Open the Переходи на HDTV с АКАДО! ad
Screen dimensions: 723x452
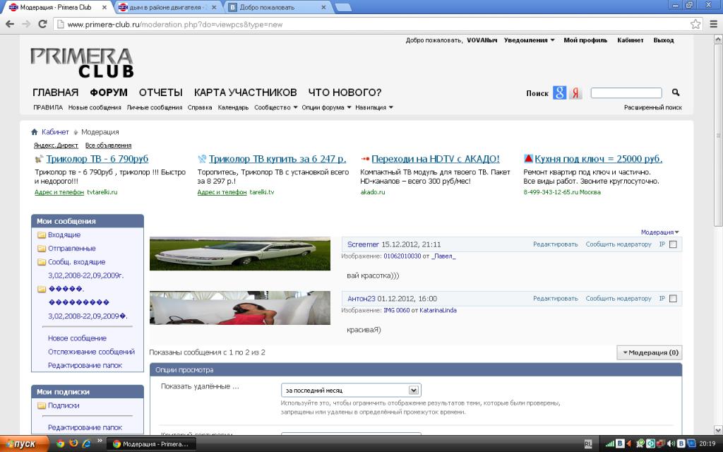tap(435, 159)
